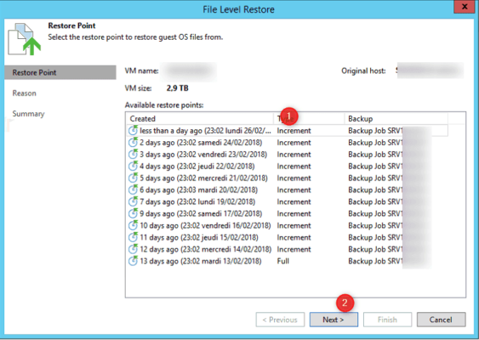Image resolution: width=479 pixels, height=340 pixels.
Task: Click 'Backup Job SRV' in the 5 days ago row
Action: pos(375,178)
